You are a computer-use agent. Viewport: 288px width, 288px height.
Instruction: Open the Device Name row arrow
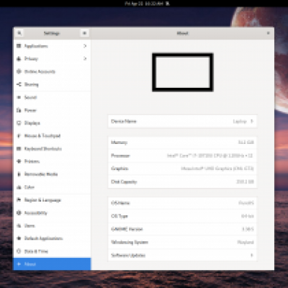[x=252, y=121]
